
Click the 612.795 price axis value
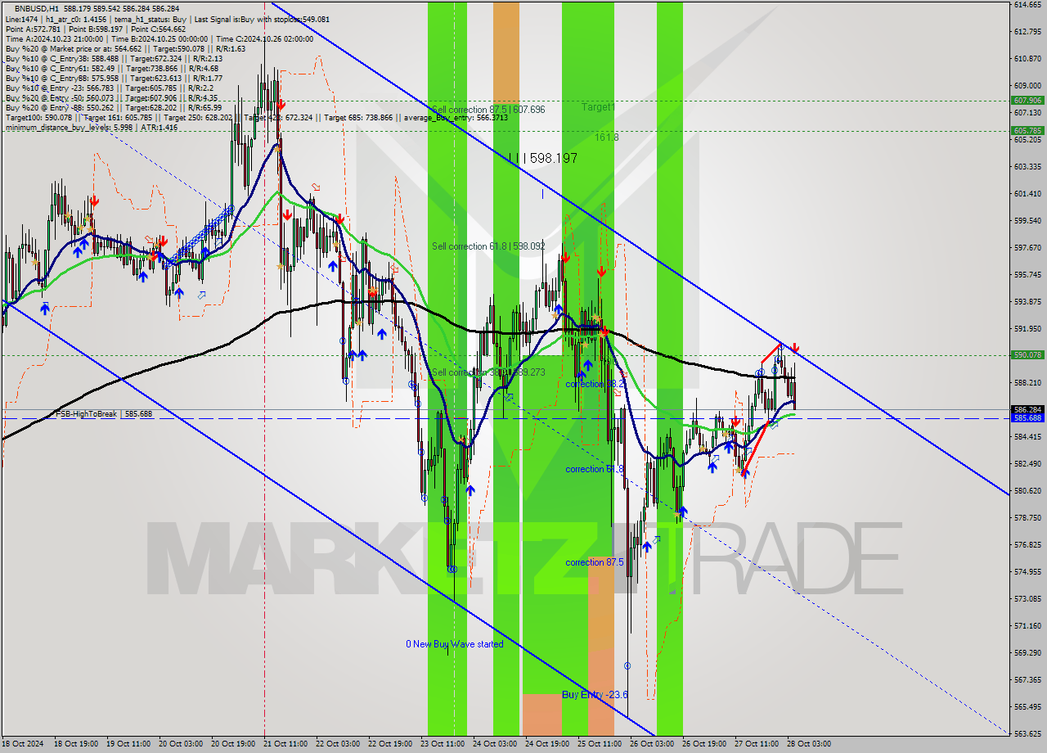pos(1027,32)
